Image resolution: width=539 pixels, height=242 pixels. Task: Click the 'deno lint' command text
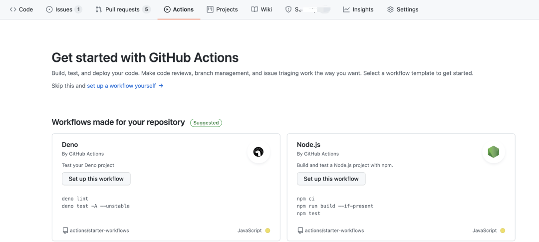pyautogui.click(x=75, y=199)
